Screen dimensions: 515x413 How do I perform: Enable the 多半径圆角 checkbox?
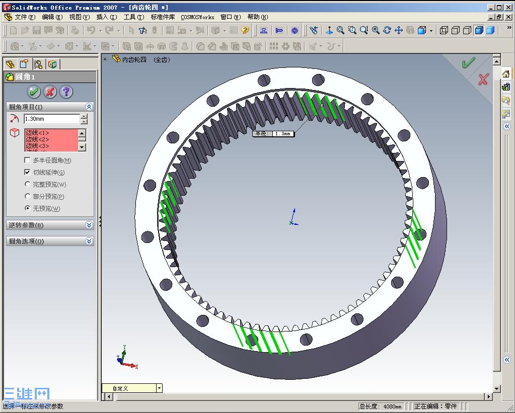point(28,160)
